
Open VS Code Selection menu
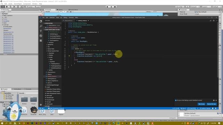(52, 17)
